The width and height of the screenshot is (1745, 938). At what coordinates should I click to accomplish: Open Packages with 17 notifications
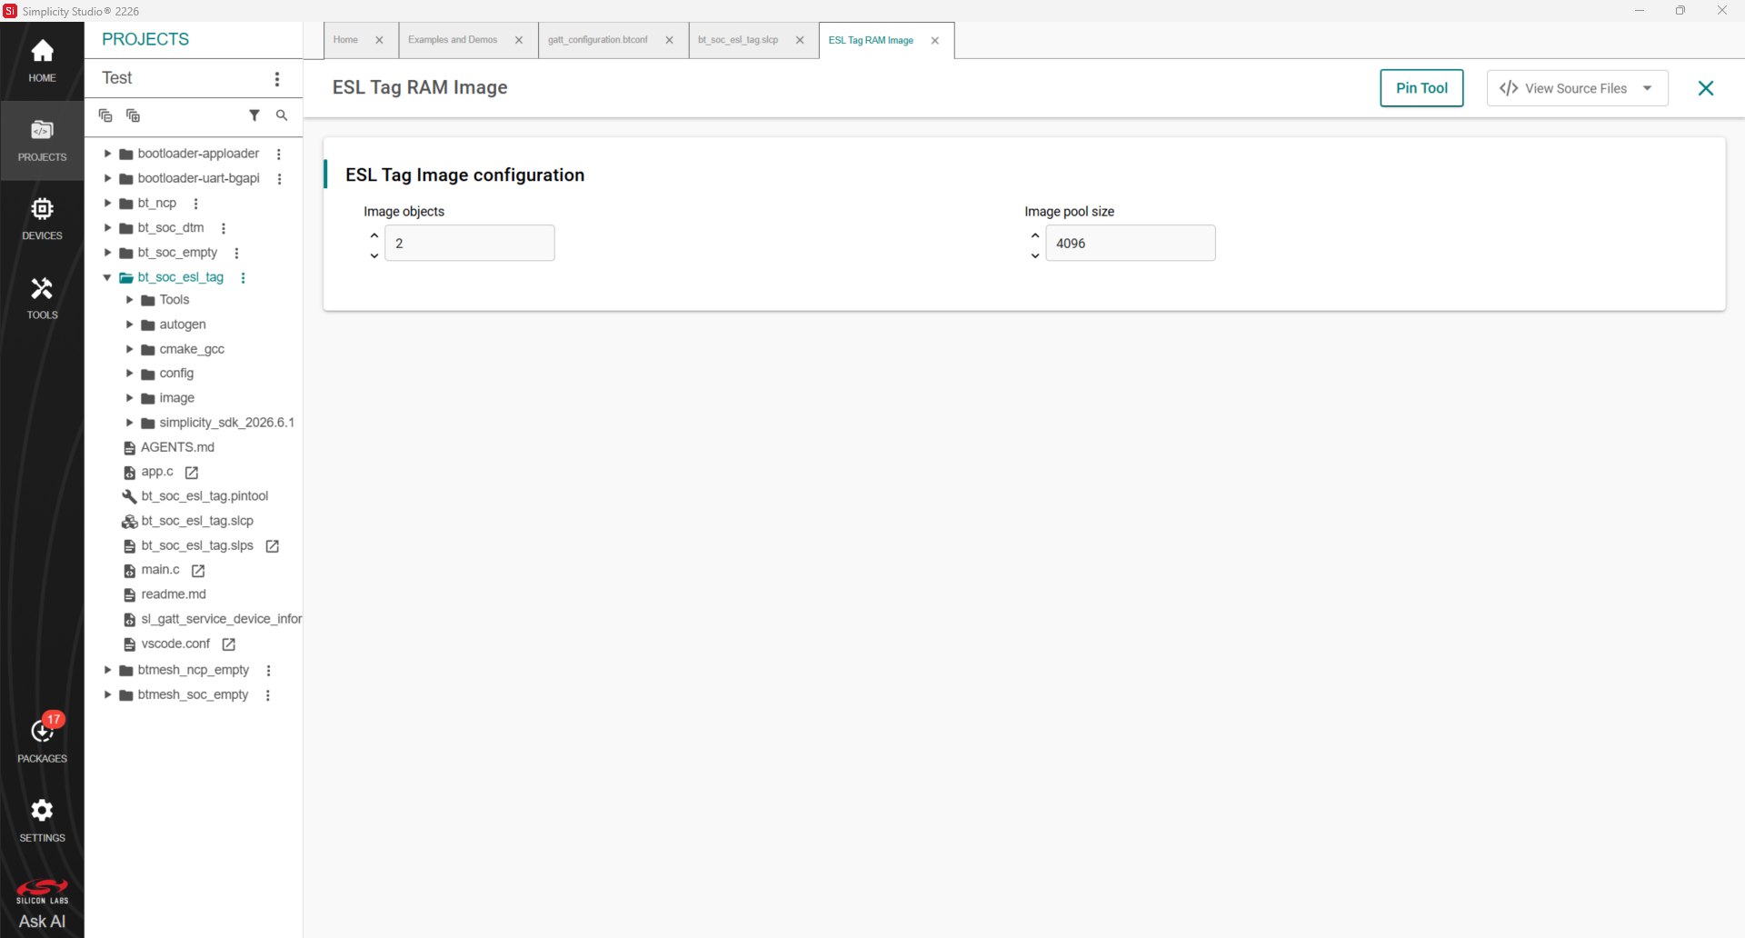click(x=42, y=739)
